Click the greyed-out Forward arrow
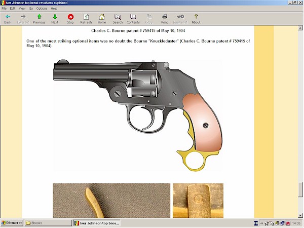The image size is (304, 228). (23, 17)
